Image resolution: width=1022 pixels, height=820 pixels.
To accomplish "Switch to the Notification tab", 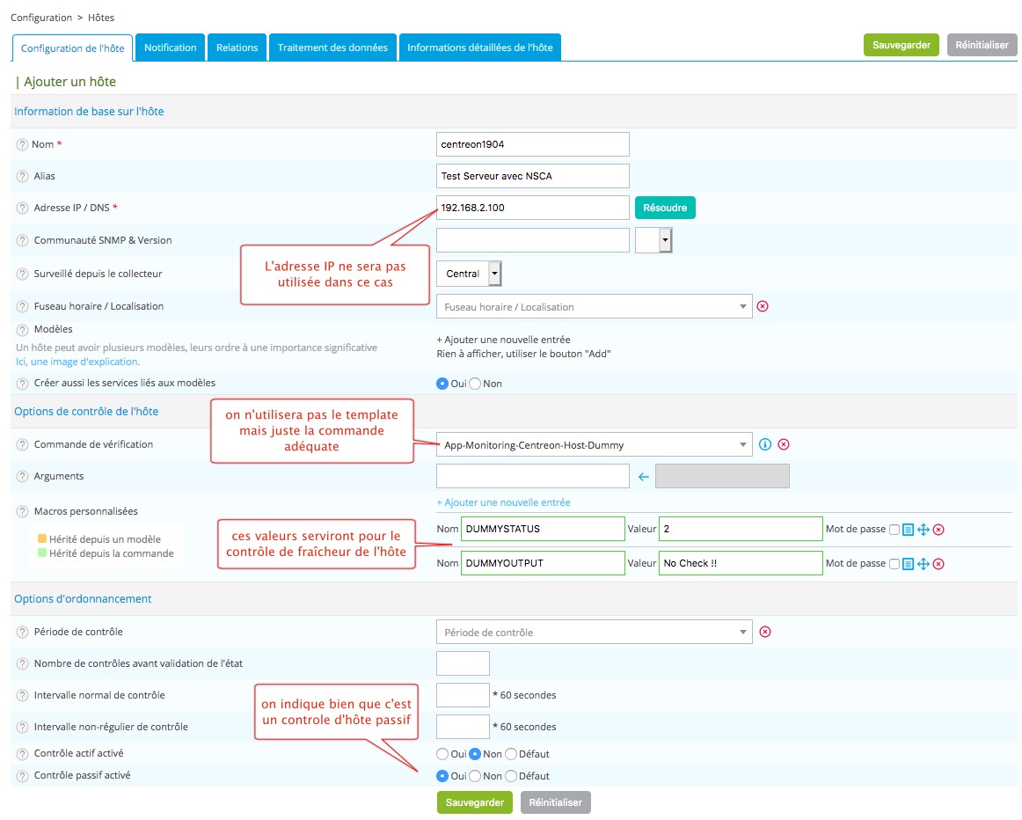I will 170,48.
